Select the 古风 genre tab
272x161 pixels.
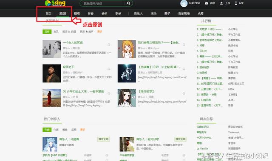tap(56, 32)
